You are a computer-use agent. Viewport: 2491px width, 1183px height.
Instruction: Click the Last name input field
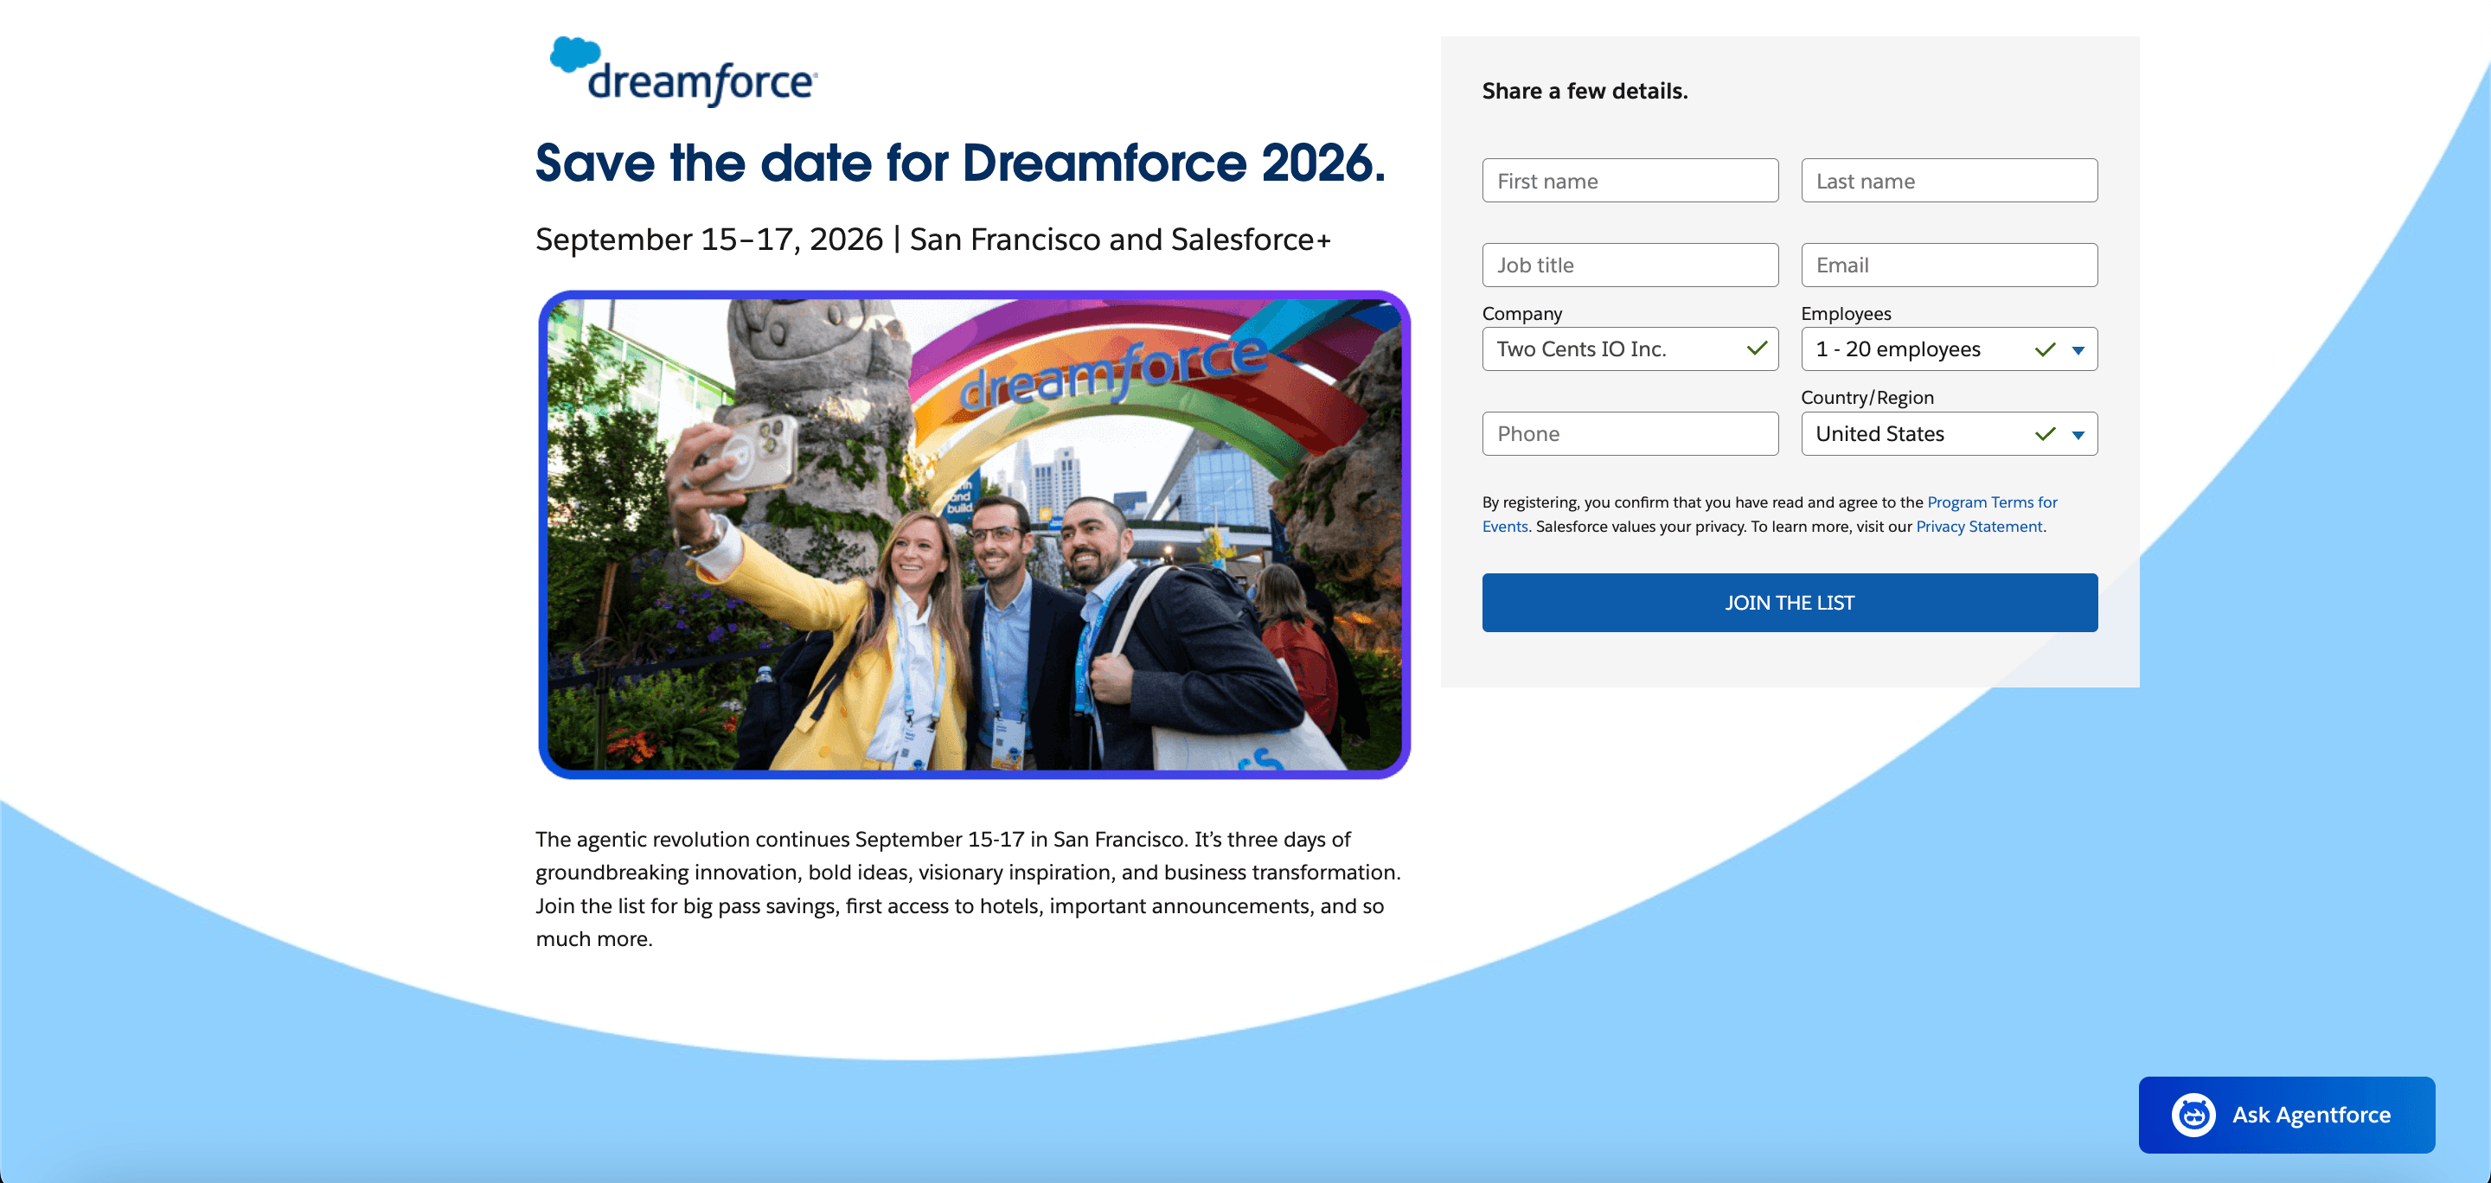[x=1949, y=180]
